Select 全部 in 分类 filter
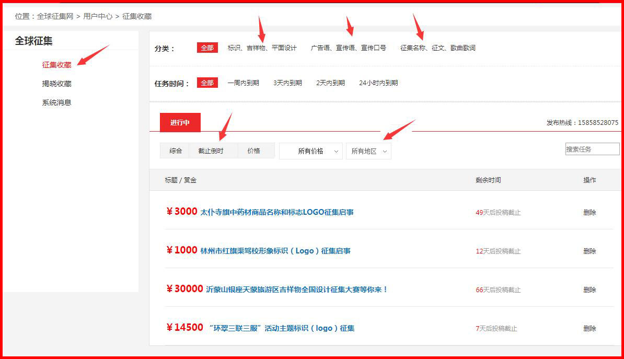Image resolution: width=624 pixels, height=359 pixels. (207, 48)
